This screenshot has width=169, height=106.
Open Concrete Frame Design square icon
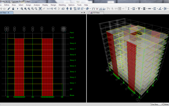[x=134, y=9]
